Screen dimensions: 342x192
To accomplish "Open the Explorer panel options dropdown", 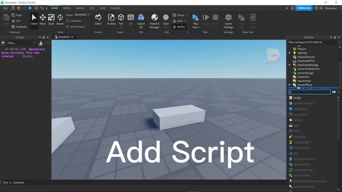I will [331, 37].
